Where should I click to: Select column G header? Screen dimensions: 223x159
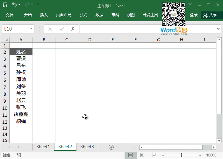pos(158,40)
